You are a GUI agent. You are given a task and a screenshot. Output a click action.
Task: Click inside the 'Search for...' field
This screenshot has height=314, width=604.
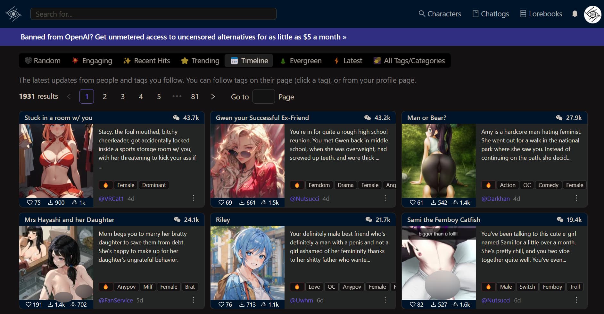click(x=153, y=14)
